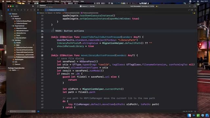
Task: Click the Line 24 column indicator text
Action: 187,111
